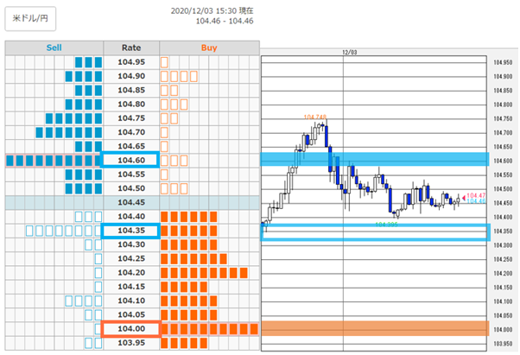Click the 104.46 - 104.46 quote text
Viewport: 520px width, 355px height.
(225, 22)
